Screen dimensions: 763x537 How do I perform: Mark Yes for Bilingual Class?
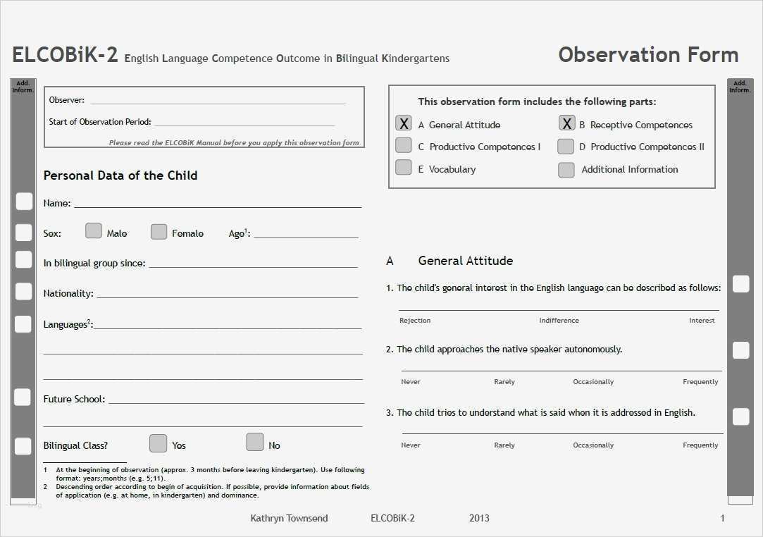[158, 443]
